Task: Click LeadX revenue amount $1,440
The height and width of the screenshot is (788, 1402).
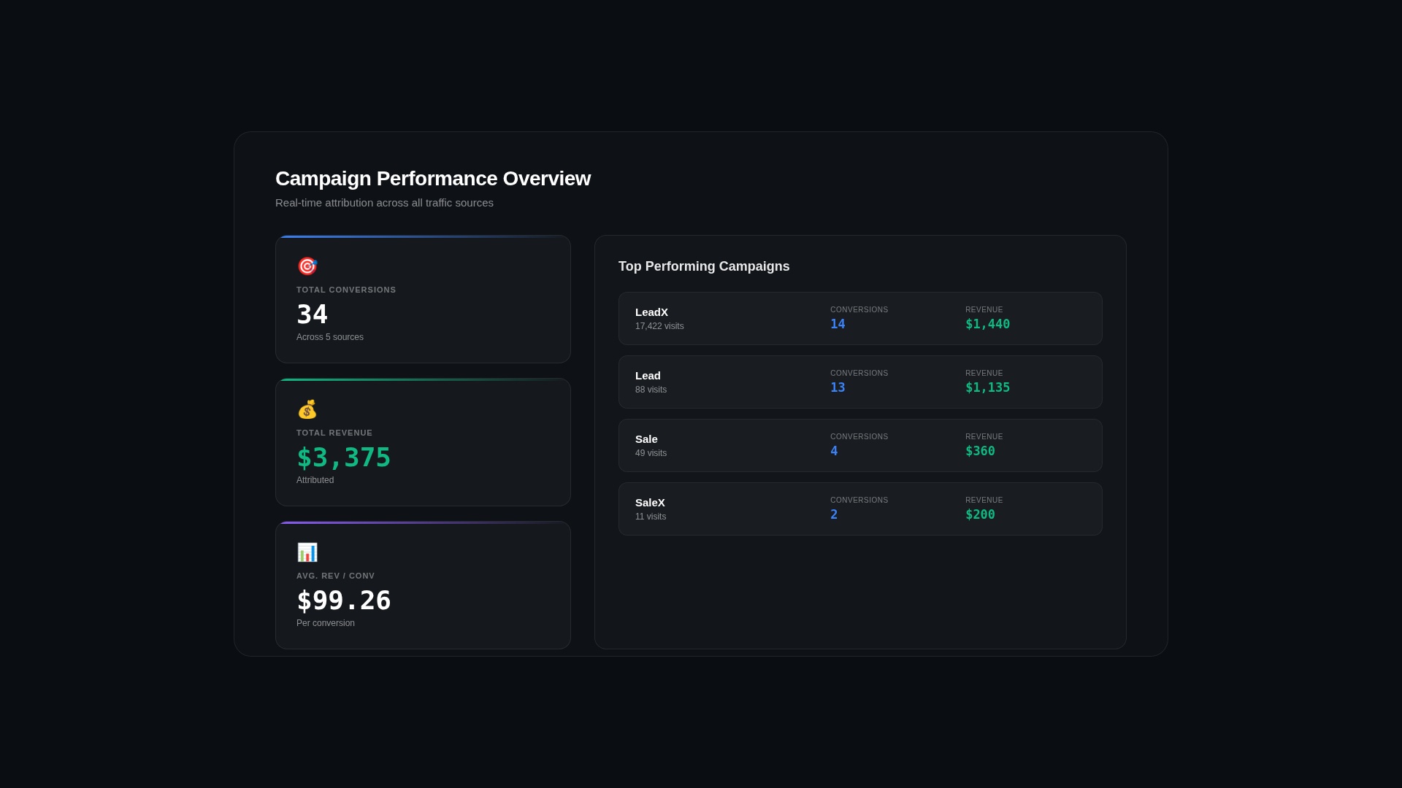Action: 987,324
